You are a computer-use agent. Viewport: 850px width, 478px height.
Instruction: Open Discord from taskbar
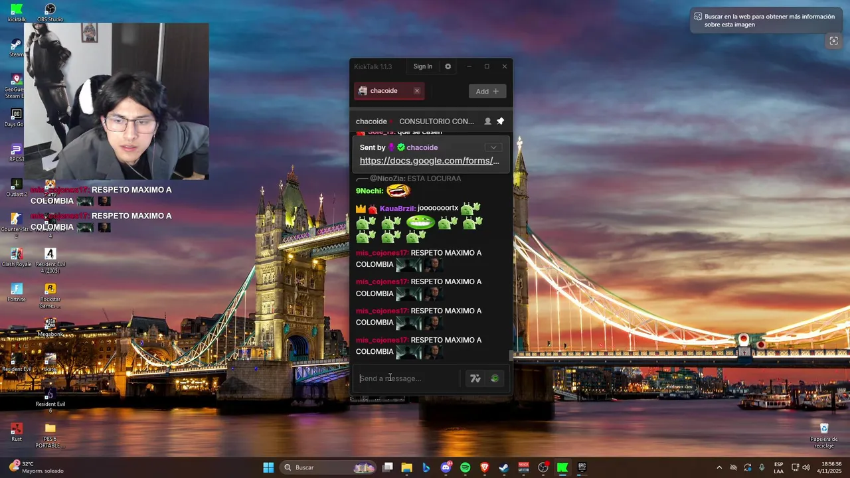click(446, 467)
